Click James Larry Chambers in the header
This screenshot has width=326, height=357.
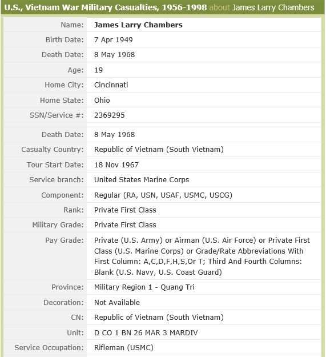tap(273, 7)
